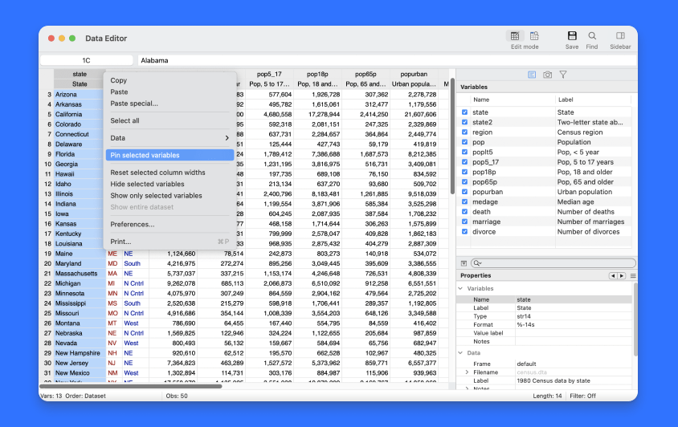This screenshot has width=678, height=427.
Task: Uncheck the state2 variable checkbox
Action: pos(464,122)
